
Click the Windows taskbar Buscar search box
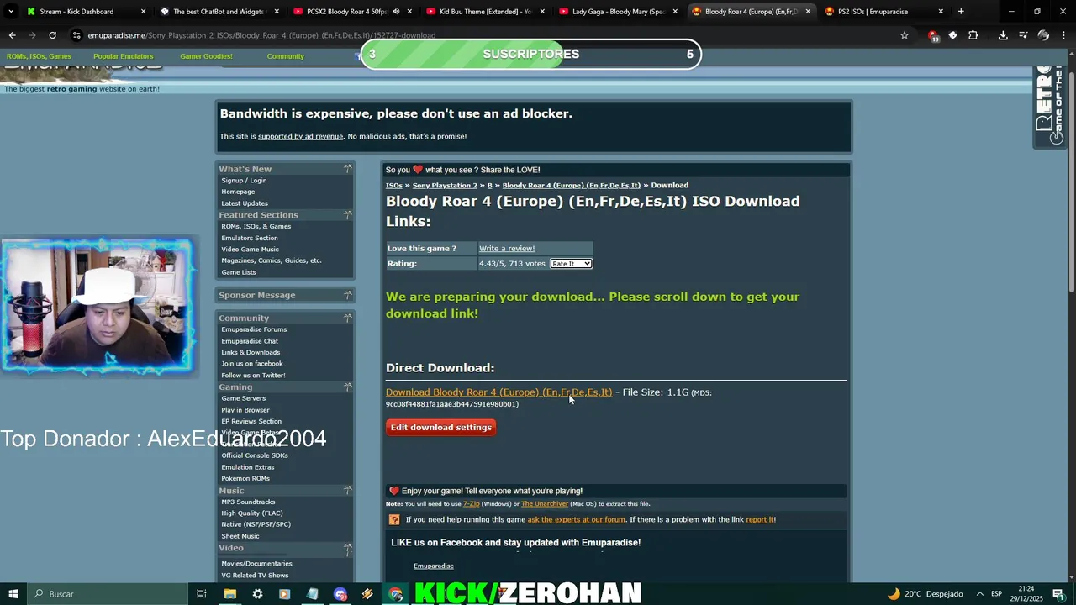(107, 594)
